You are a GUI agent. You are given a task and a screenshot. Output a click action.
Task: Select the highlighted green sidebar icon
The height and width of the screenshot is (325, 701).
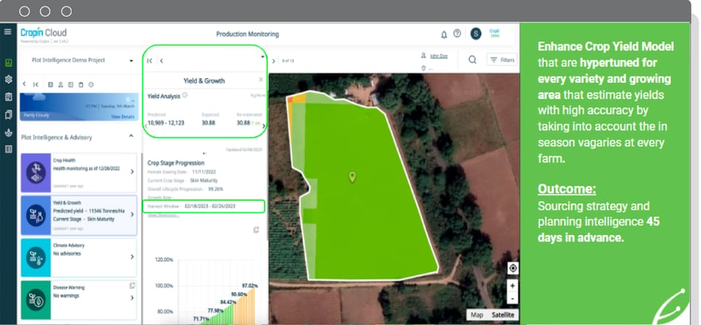[8, 63]
